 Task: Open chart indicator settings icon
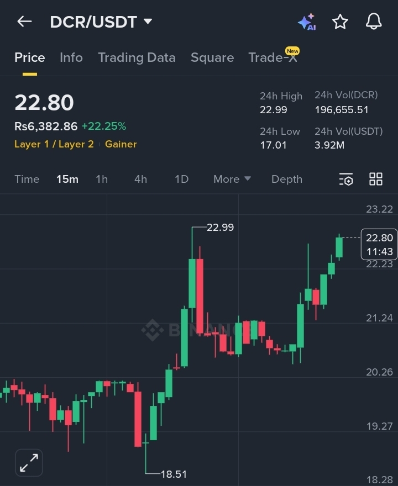point(345,179)
